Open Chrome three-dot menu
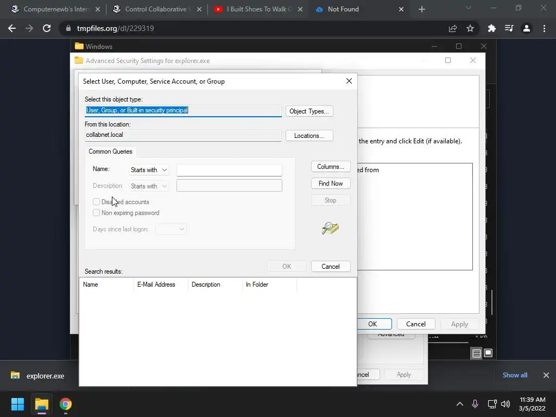556x417 pixels. [544, 28]
